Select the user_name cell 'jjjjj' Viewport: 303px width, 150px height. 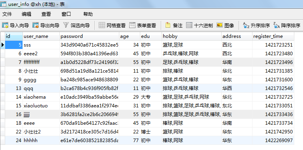pyautogui.click(x=41, y=114)
